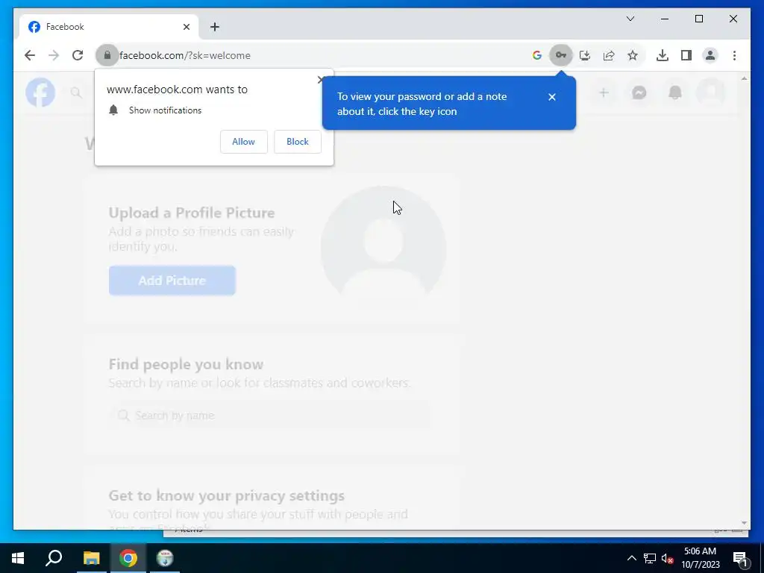
Task: Open the Windows Start menu
Action: [18, 558]
